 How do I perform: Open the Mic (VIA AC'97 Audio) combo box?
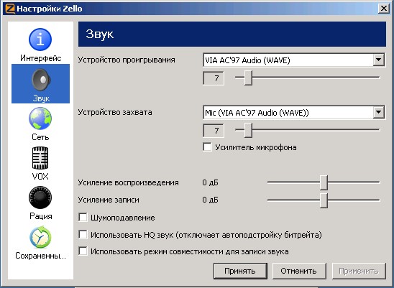click(x=294, y=112)
